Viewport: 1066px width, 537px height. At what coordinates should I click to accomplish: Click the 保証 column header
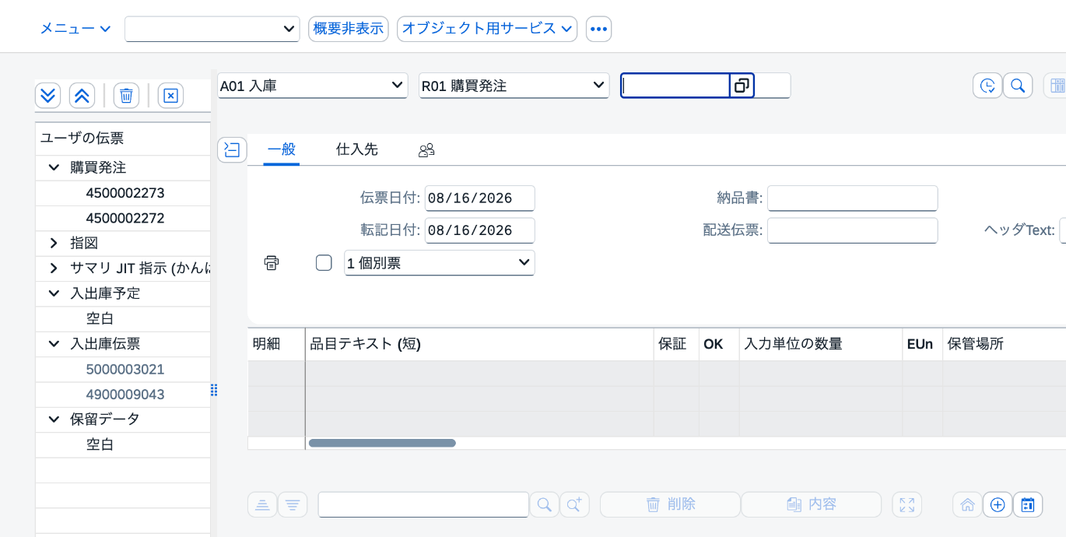[x=676, y=344]
